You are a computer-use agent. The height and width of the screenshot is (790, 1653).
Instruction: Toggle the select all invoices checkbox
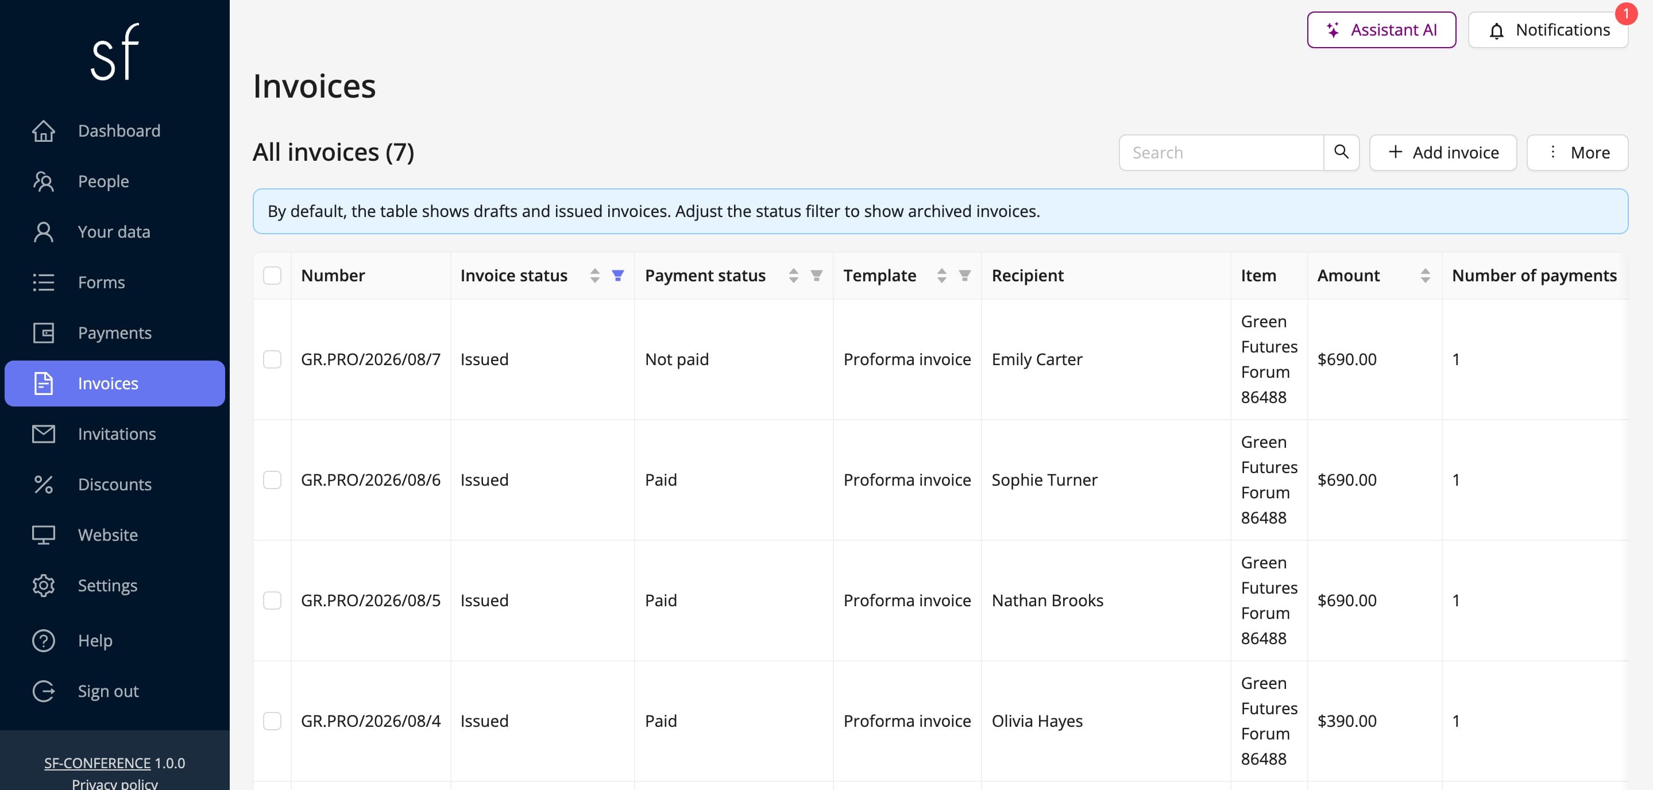pos(272,275)
